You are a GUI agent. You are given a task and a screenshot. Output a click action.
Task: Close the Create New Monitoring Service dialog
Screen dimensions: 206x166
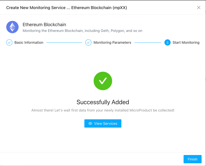pos(199,8)
